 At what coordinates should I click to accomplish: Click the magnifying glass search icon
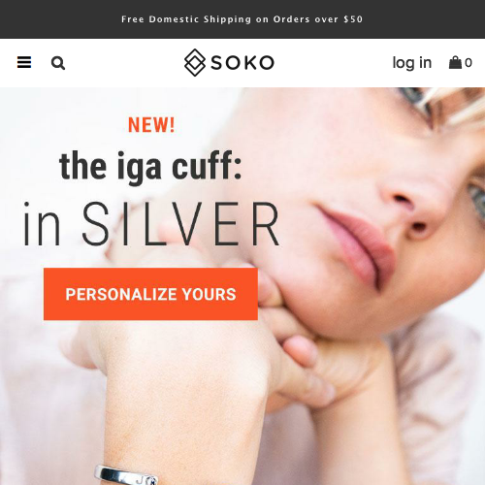[58, 63]
